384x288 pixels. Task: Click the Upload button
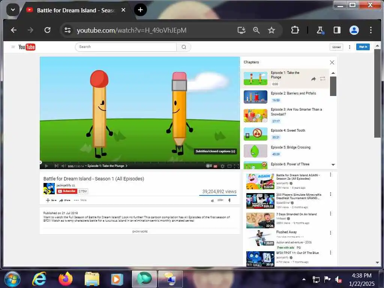click(336, 47)
